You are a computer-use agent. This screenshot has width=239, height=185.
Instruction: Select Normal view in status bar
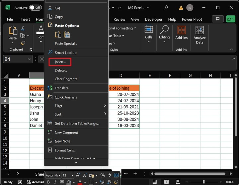tap(155, 182)
